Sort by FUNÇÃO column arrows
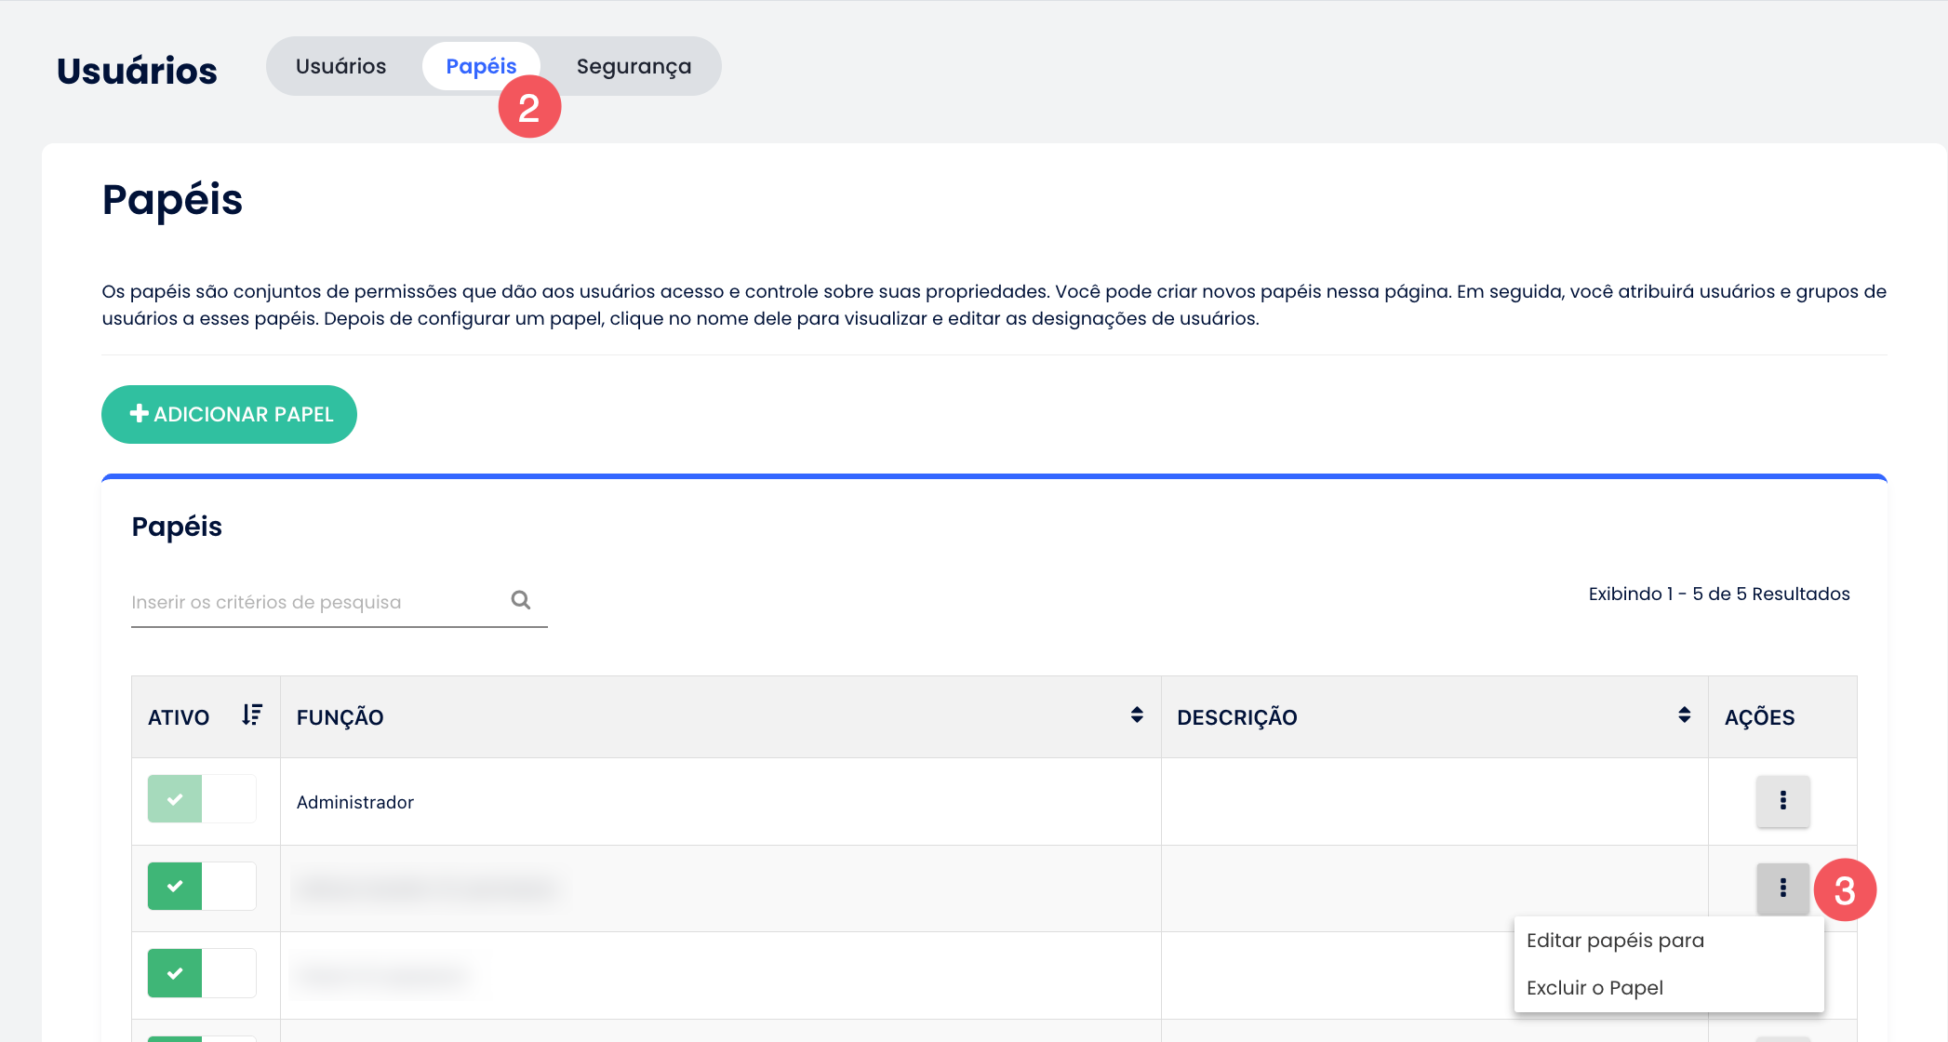Viewport: 1948px width, 1042px height. [x=1137, y=715]
